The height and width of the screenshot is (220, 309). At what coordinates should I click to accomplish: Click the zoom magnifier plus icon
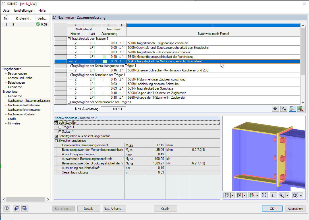[282, 195]
